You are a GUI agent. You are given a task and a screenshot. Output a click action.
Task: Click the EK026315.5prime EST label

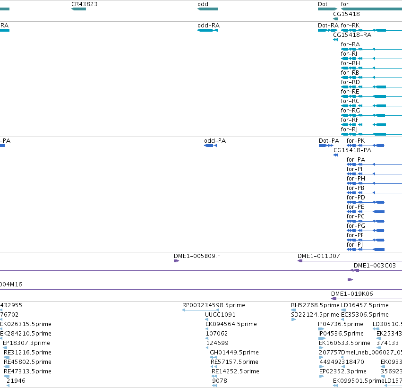coord(26,324)
